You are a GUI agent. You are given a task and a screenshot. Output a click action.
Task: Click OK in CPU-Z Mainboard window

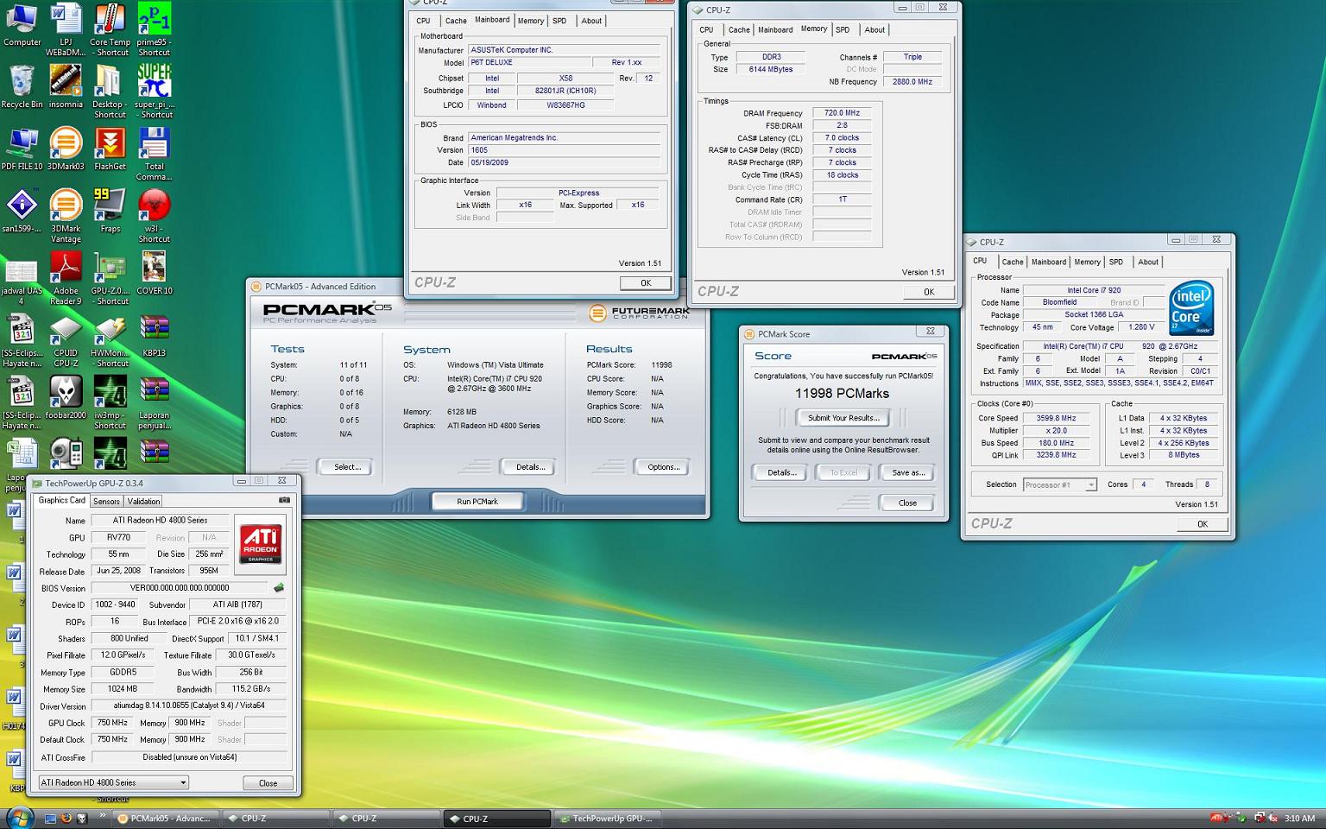pos(645,283)
